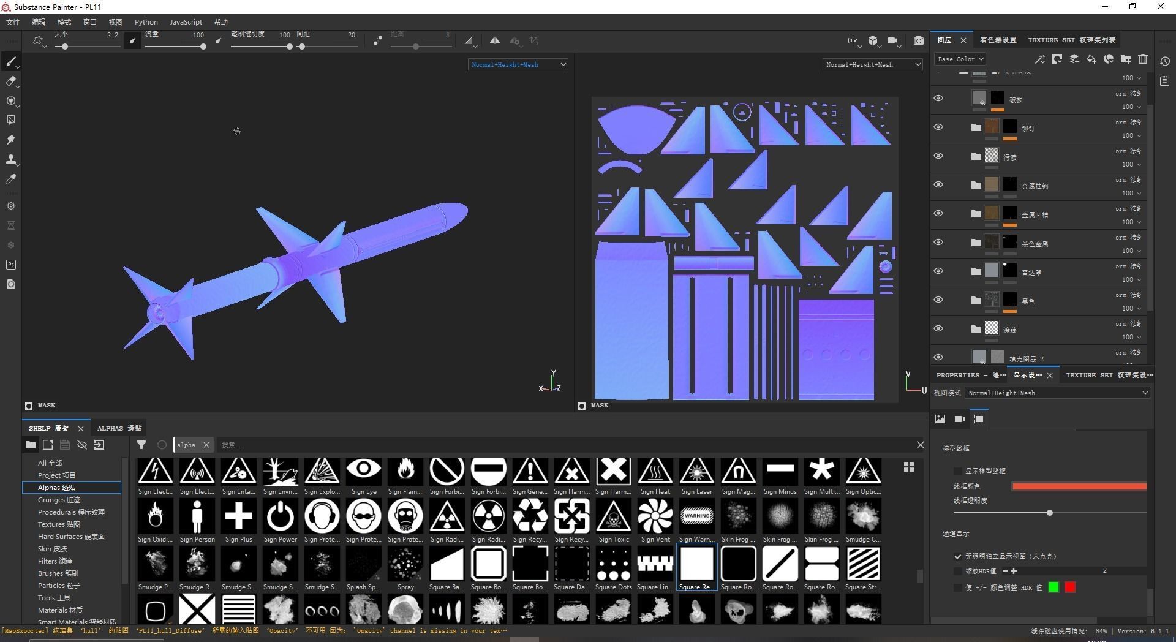The height and width of the screenshot is (642, 1176).
Task: Uncheck the 无照明独立显示视图 checkbox
Action: pos(958,556)
